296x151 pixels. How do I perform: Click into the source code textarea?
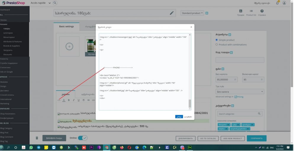[144, 72]
